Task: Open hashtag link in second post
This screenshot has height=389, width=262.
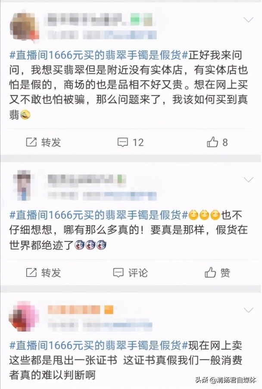Action: pyautogui.click(x=99, y=215)
